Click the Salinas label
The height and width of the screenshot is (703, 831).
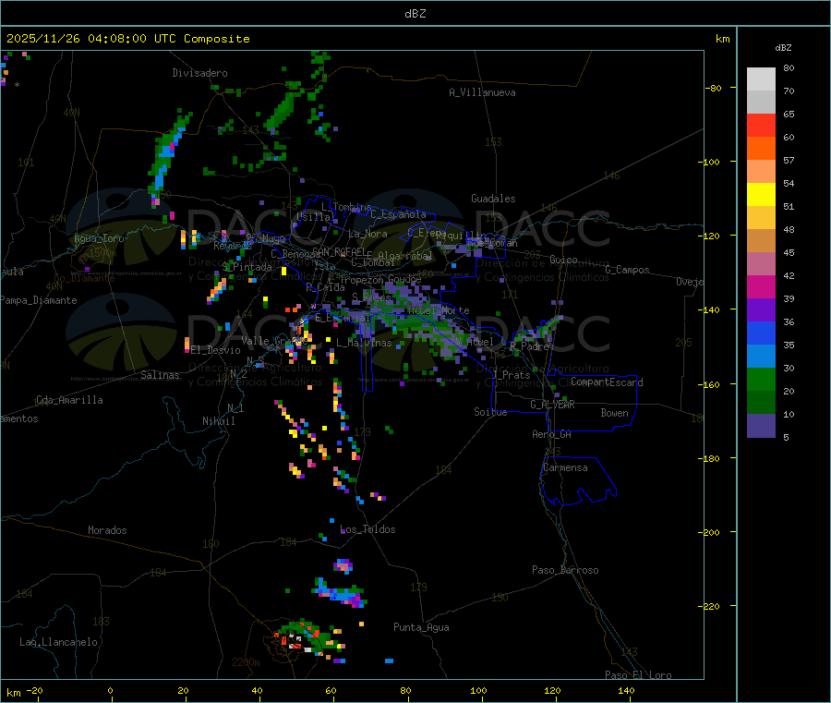pyautogui.click(x=160, y=375)
